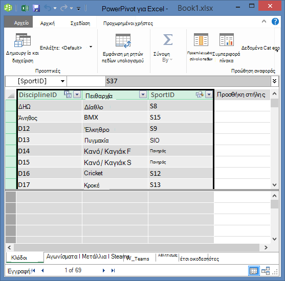Click DisciplineID column header
285x281 pixels.
coord(38,95)
